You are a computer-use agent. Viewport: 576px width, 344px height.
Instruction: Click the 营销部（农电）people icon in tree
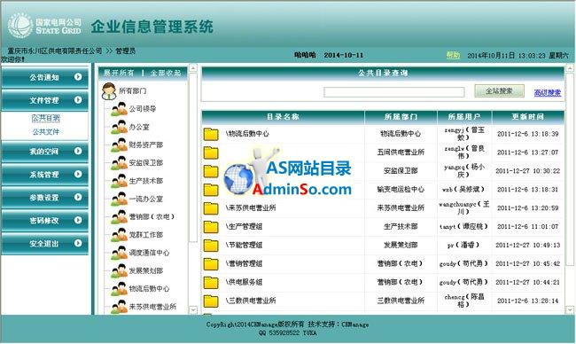[x=119, y=217]
